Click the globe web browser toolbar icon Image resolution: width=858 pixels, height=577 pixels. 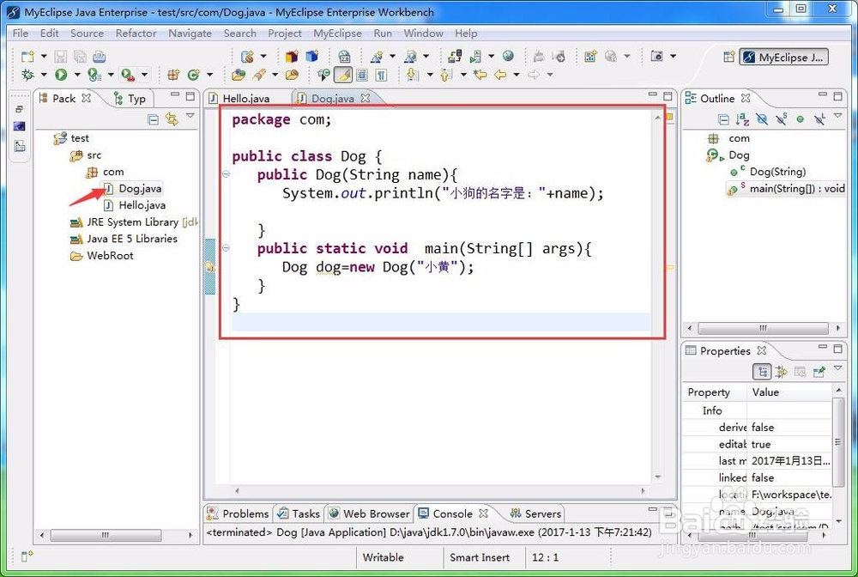508,57
